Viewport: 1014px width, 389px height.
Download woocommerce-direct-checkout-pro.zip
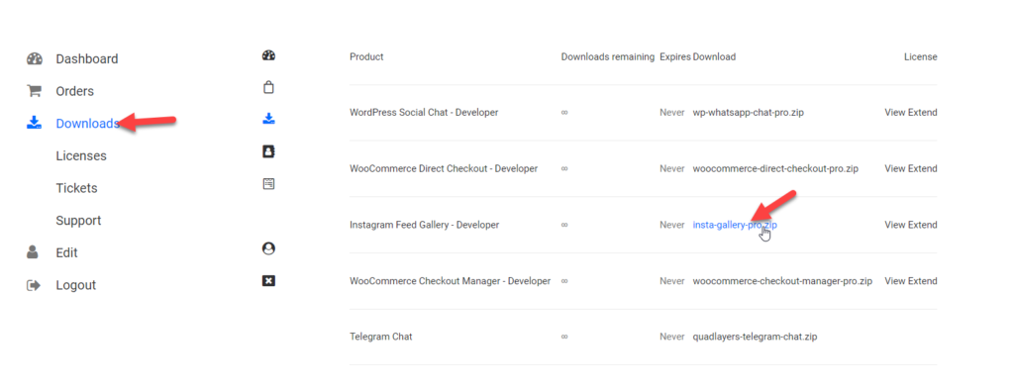[775, 168]
